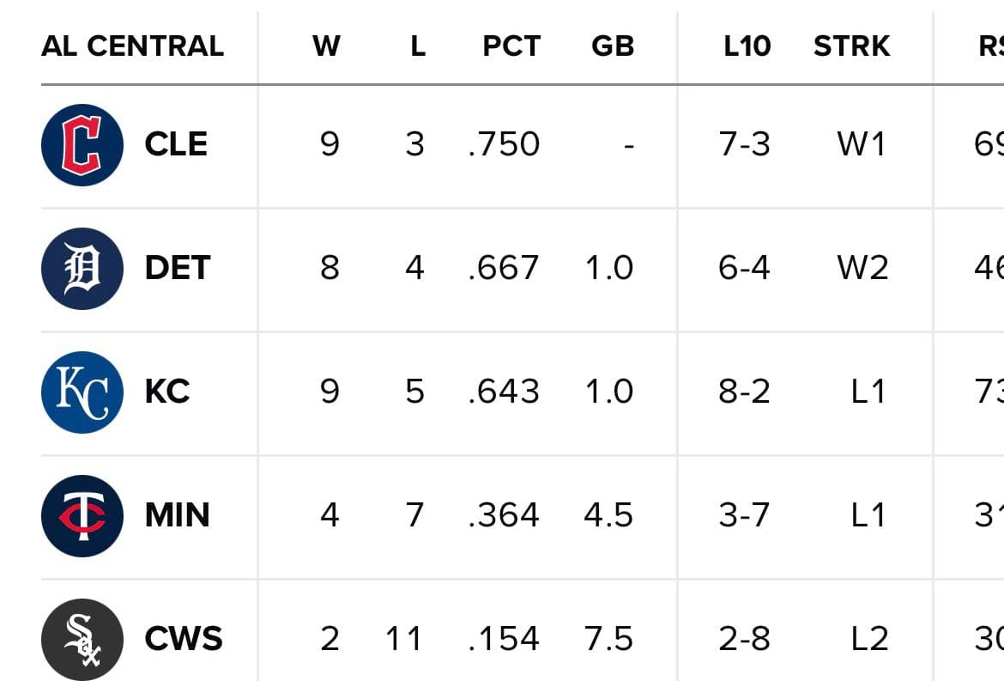Click the Cleveland Guardians team logo
Viewport: 1004px width, 681px height.
click(82, 145)
